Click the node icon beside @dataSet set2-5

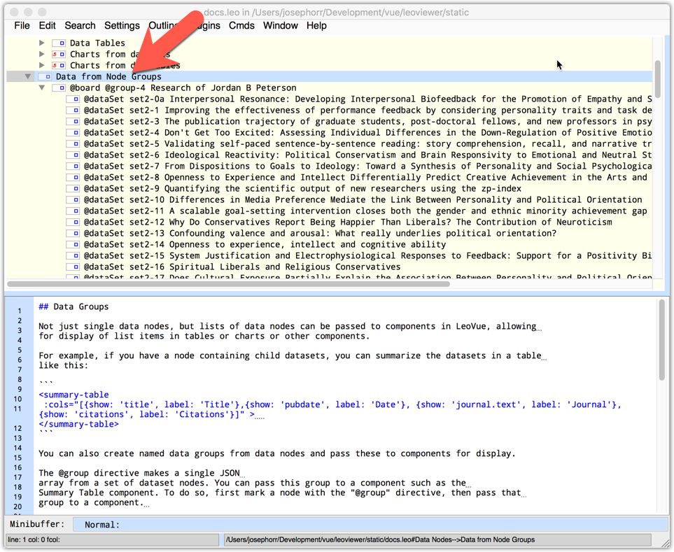[x=76, y=143]
